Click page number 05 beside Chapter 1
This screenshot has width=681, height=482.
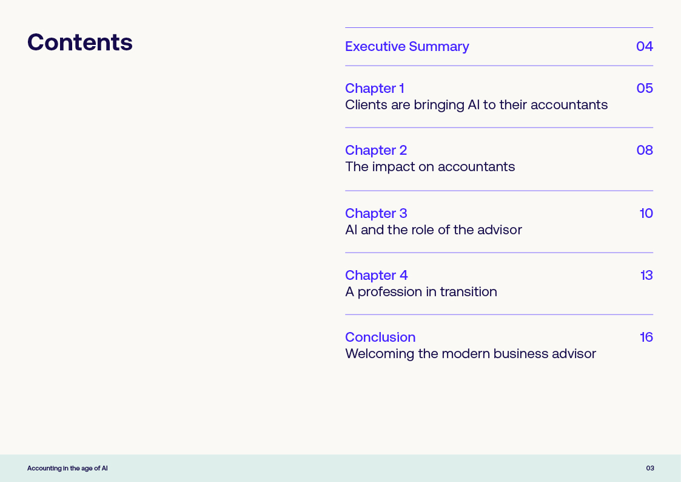pyautogui.click(x=645, y=89)
